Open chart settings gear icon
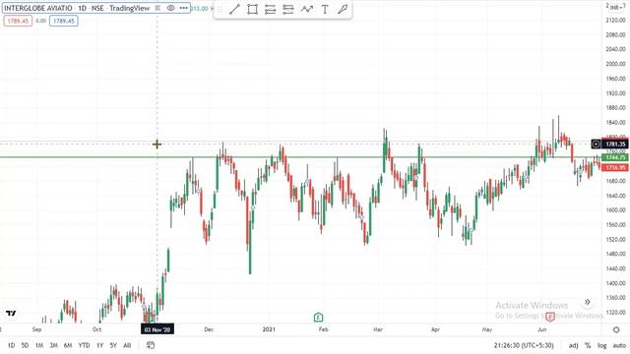This screenshot has height=354, width=630. [616, 330]
